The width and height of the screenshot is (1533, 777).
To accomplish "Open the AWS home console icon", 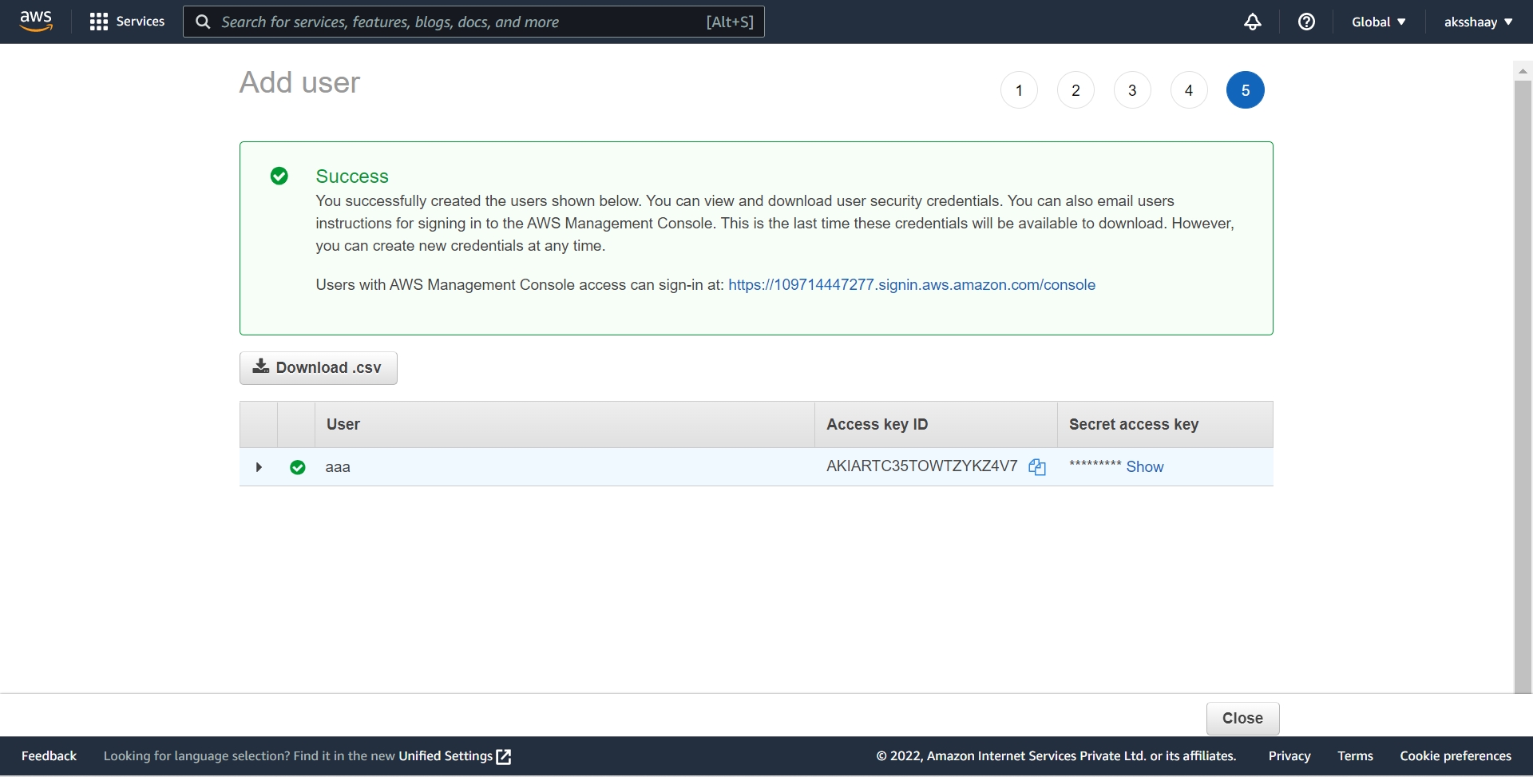I will (x=34, y=21).
